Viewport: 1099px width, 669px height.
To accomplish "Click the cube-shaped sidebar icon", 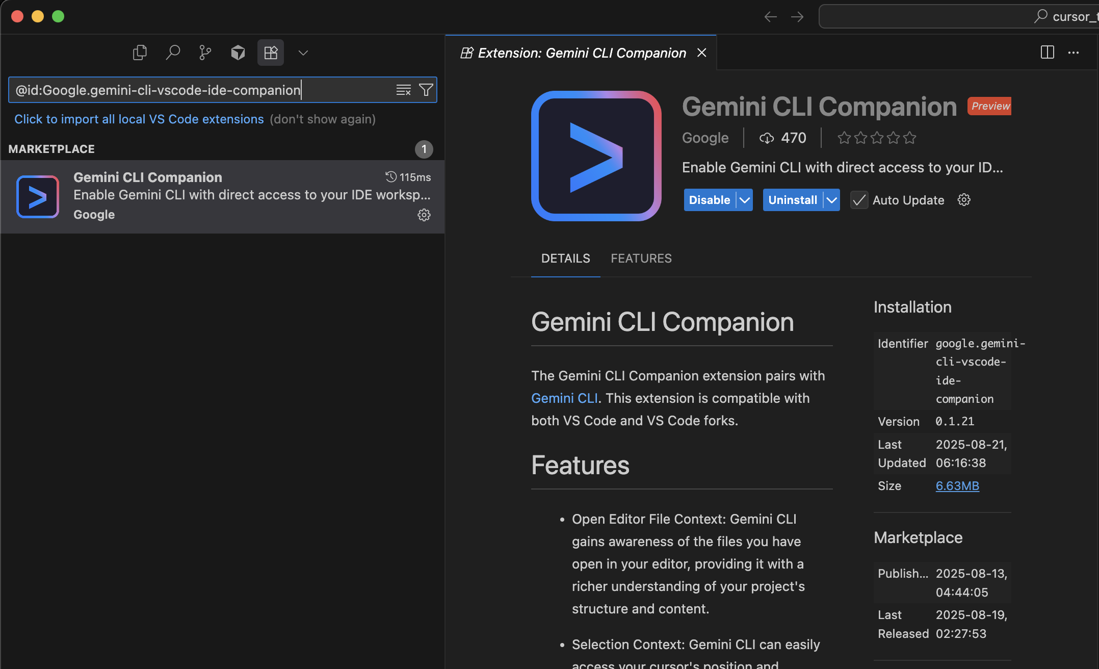I will (x=238, y=53).
